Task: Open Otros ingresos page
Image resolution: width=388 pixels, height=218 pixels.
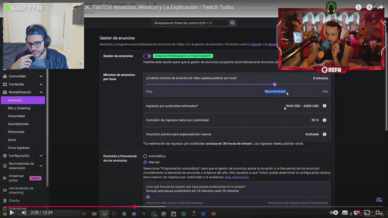Action: point(19,148)
